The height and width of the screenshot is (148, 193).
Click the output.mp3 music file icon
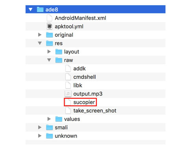68,94
